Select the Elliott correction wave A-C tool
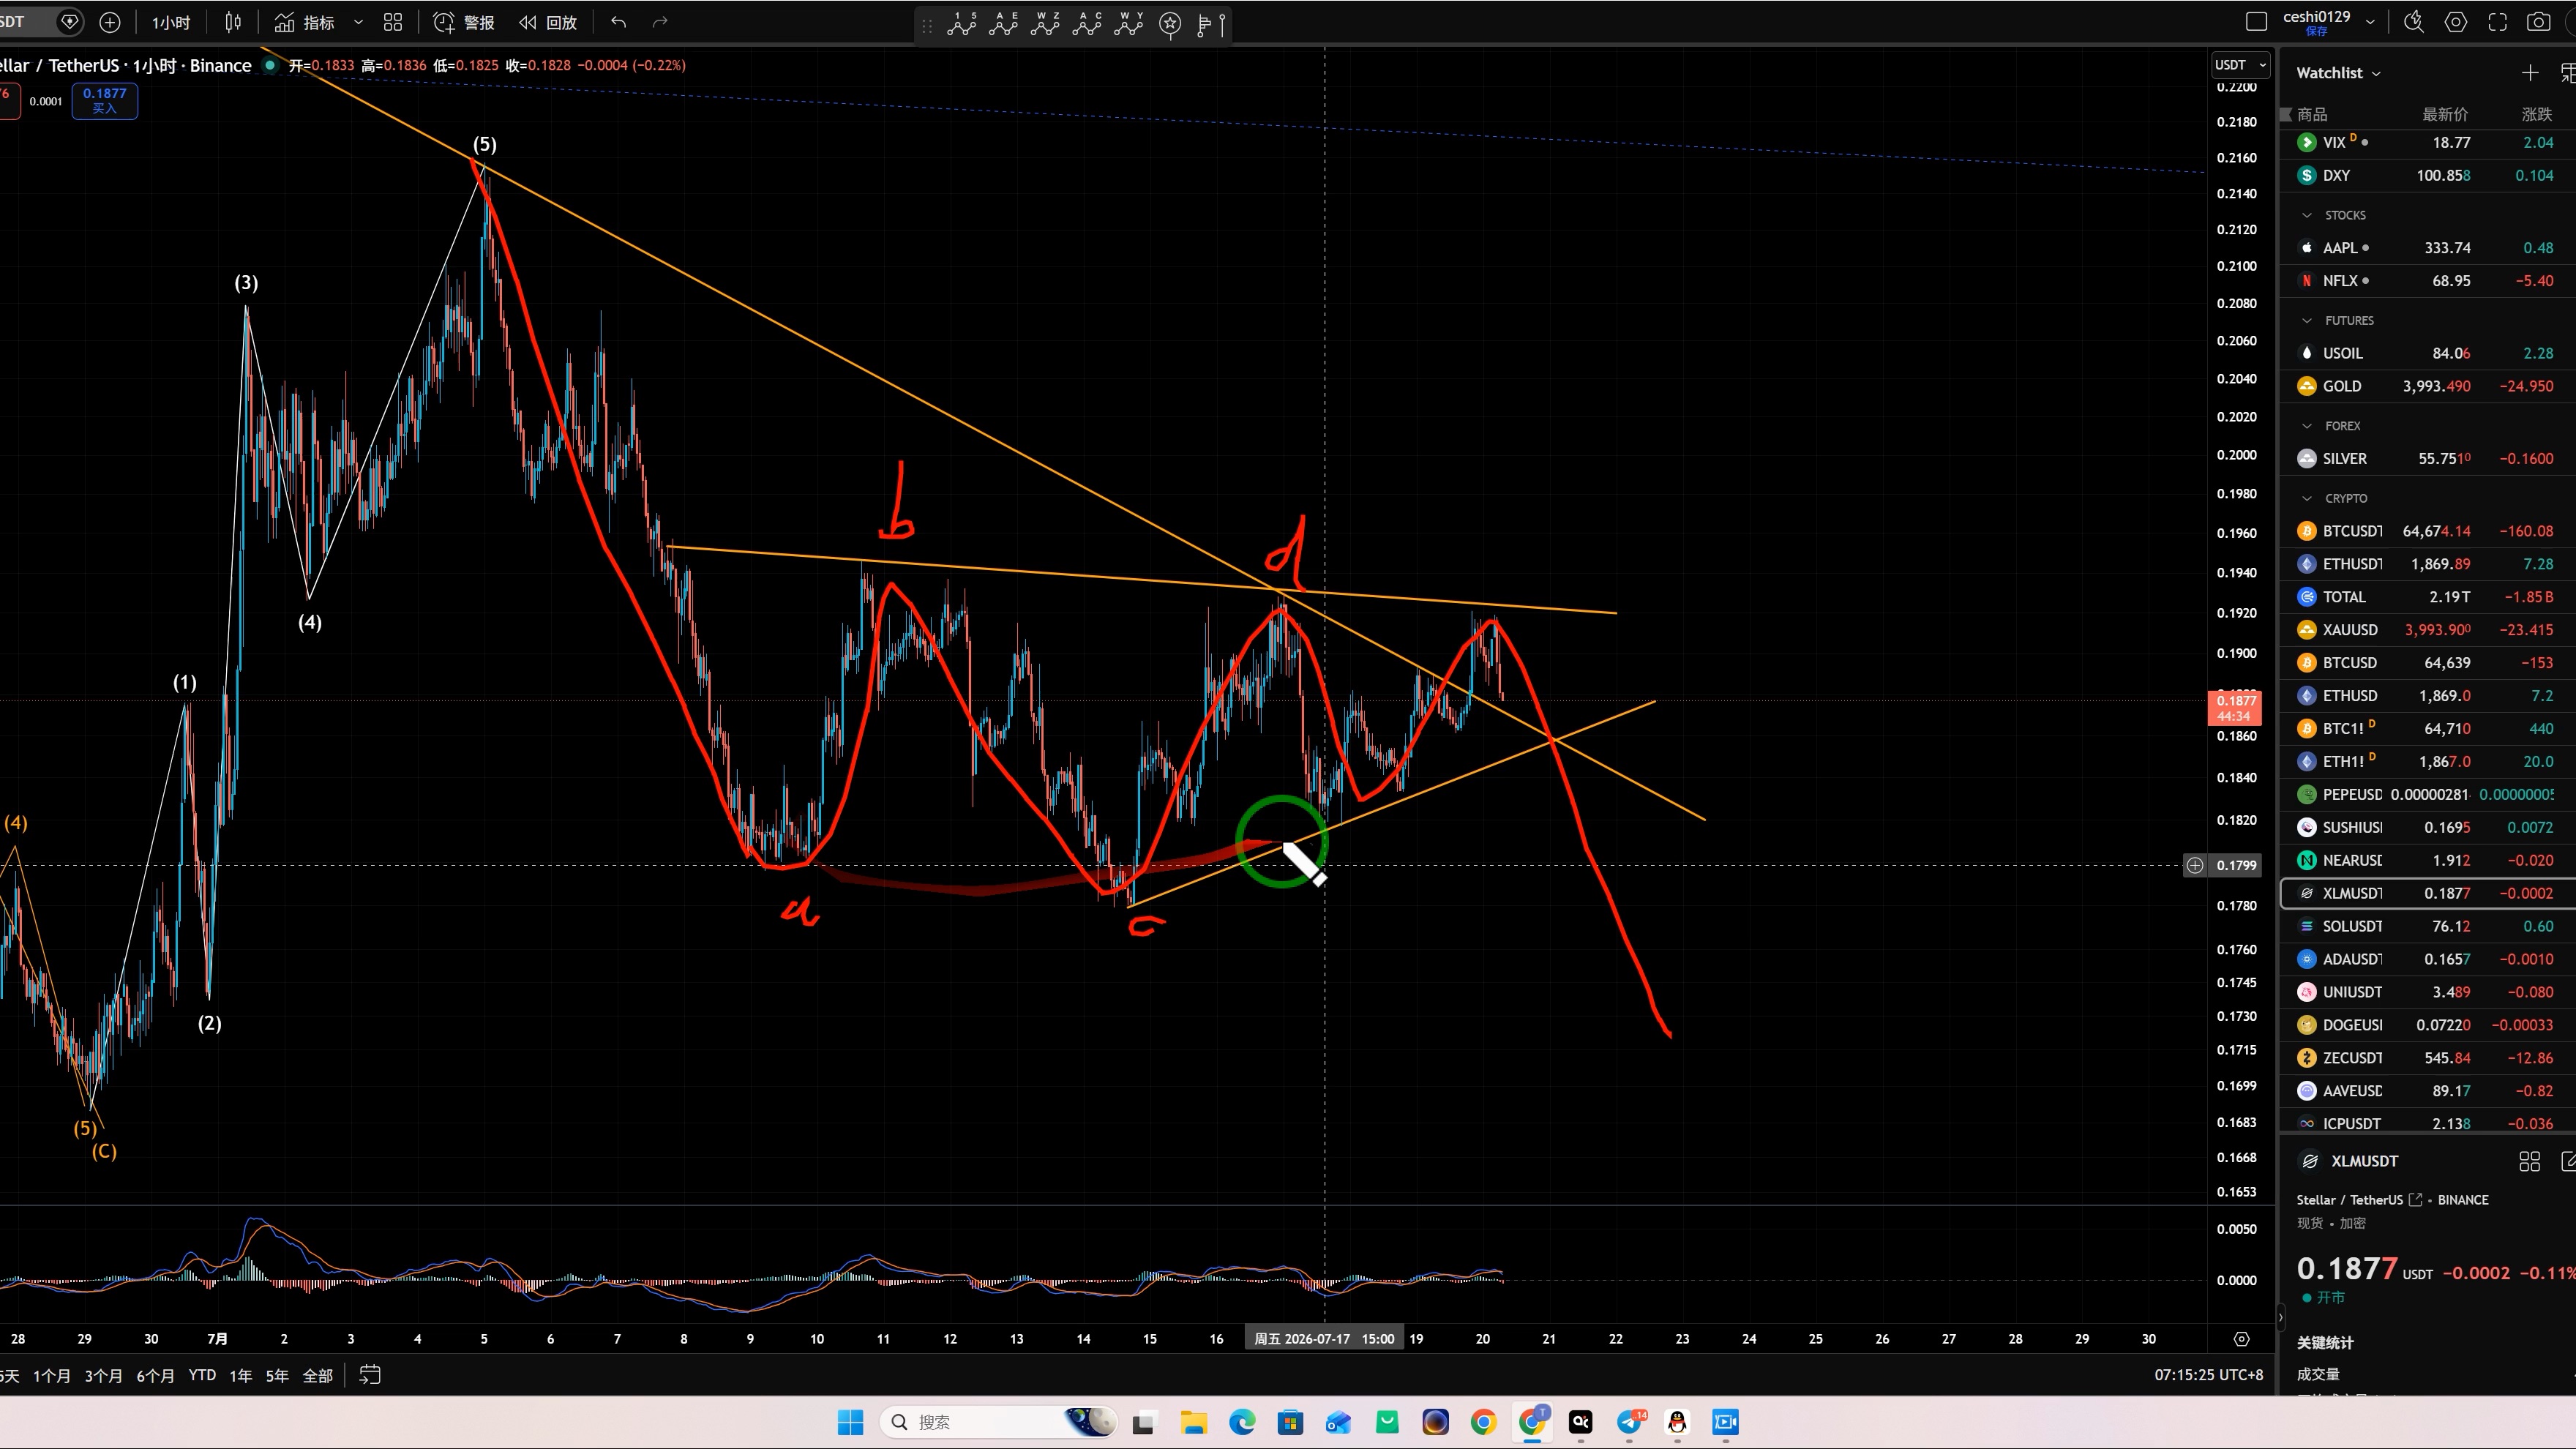Viewport: 2576px width, 1449px height. (x=1087, y=24)
